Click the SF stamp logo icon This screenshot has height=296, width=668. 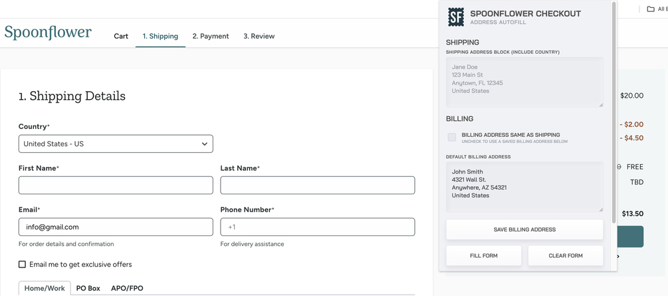click(x=456, y=17)
